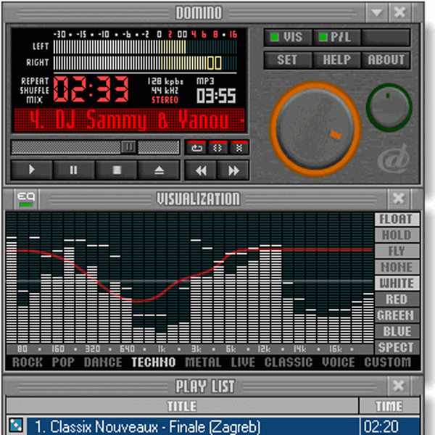This screenshot has height=435, width=435.
Task: Open the SET settings button
Action: (x=288, y=60)
